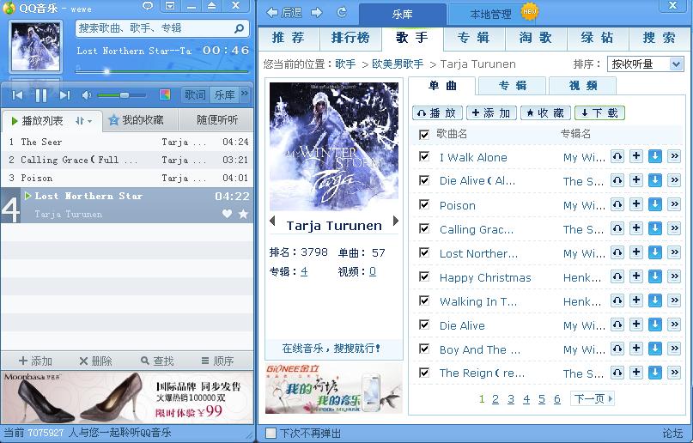Add Calling Grac... to playlist

636,228
